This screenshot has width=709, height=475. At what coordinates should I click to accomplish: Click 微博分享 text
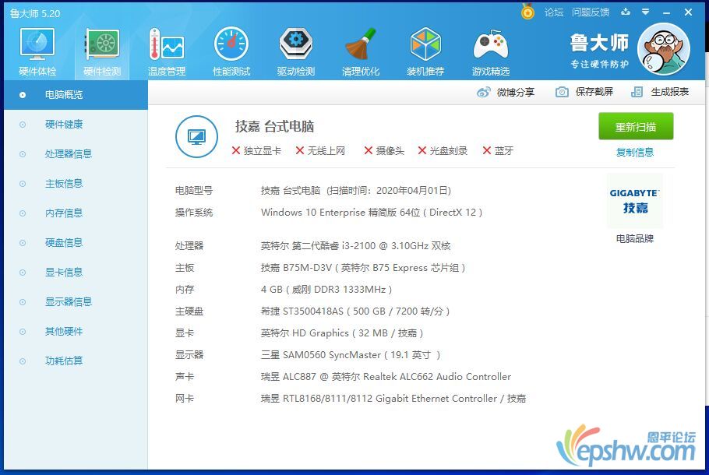pyautogui.click(x=516, y=92)
